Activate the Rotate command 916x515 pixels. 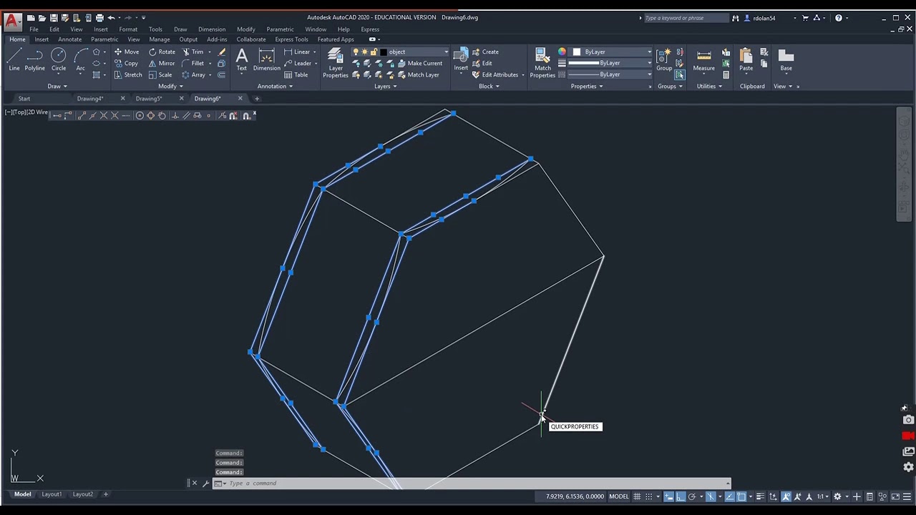[x=162, y=51]
